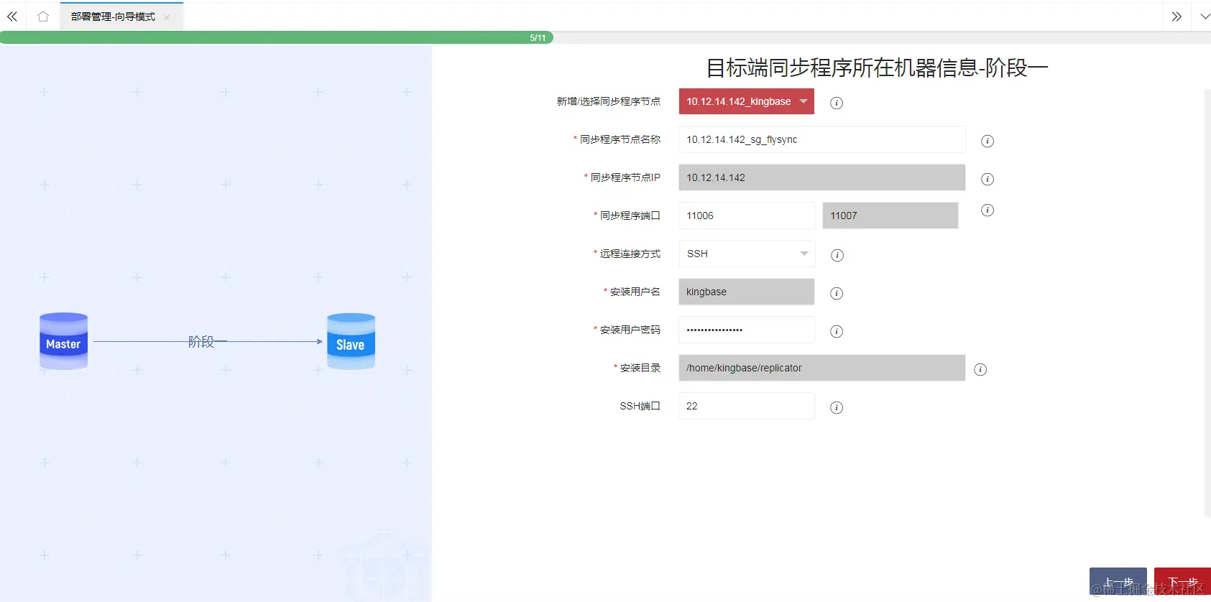Show info for 同步程序节点名称
1211x602 pixels.
tap(987, 141)
